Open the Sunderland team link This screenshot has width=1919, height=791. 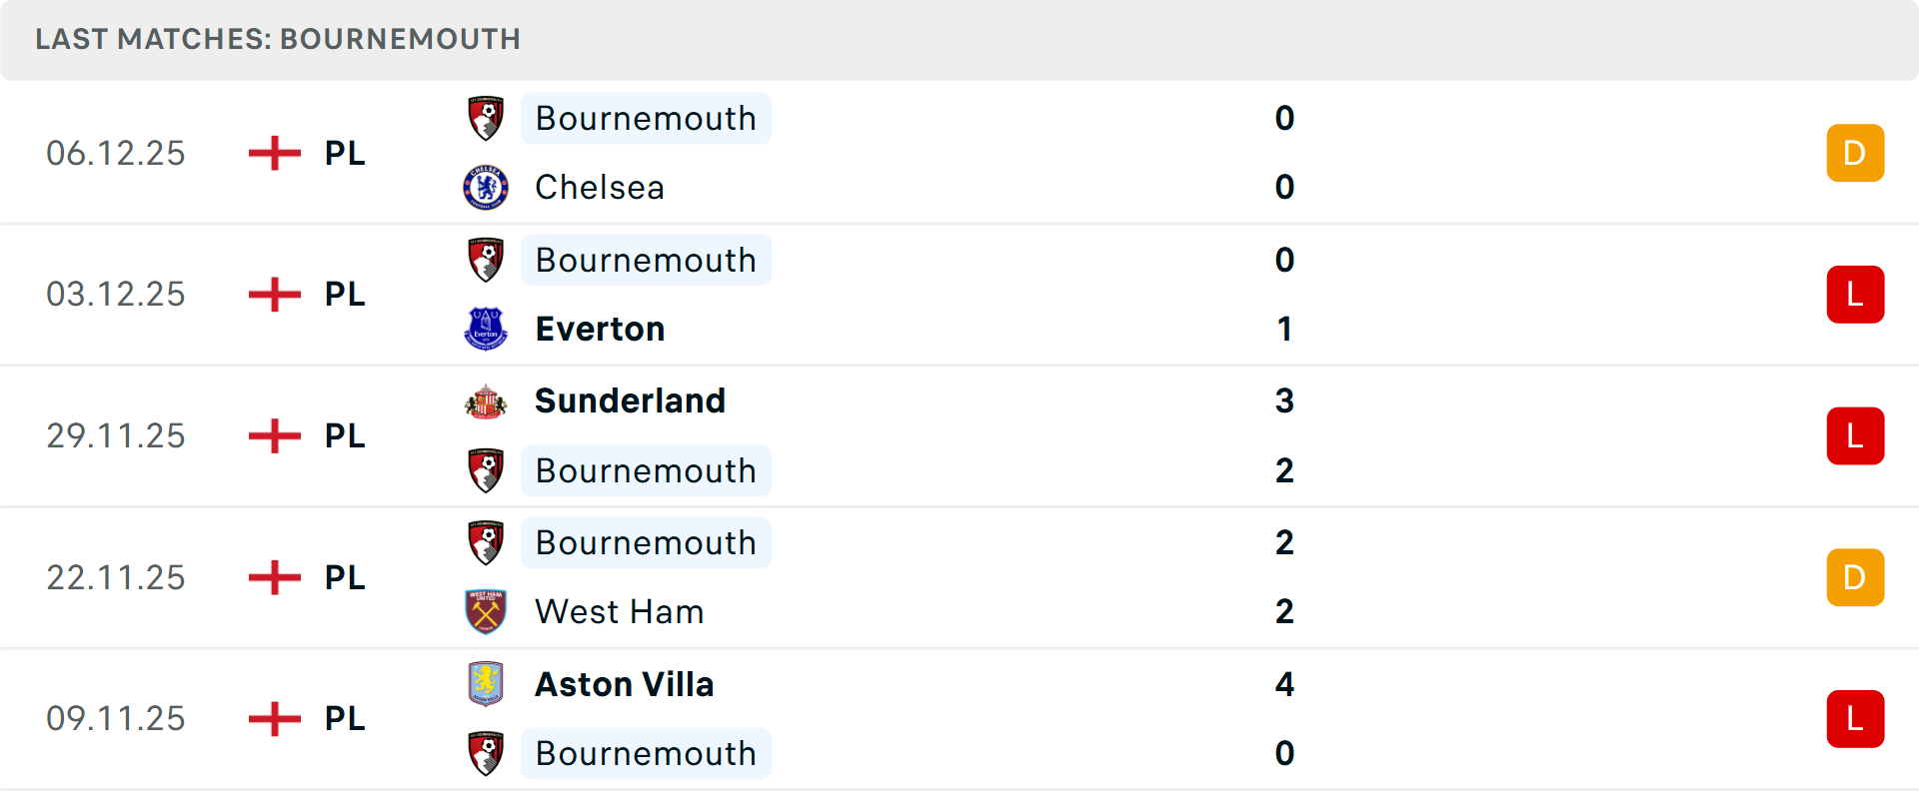(x=630, y=401)
